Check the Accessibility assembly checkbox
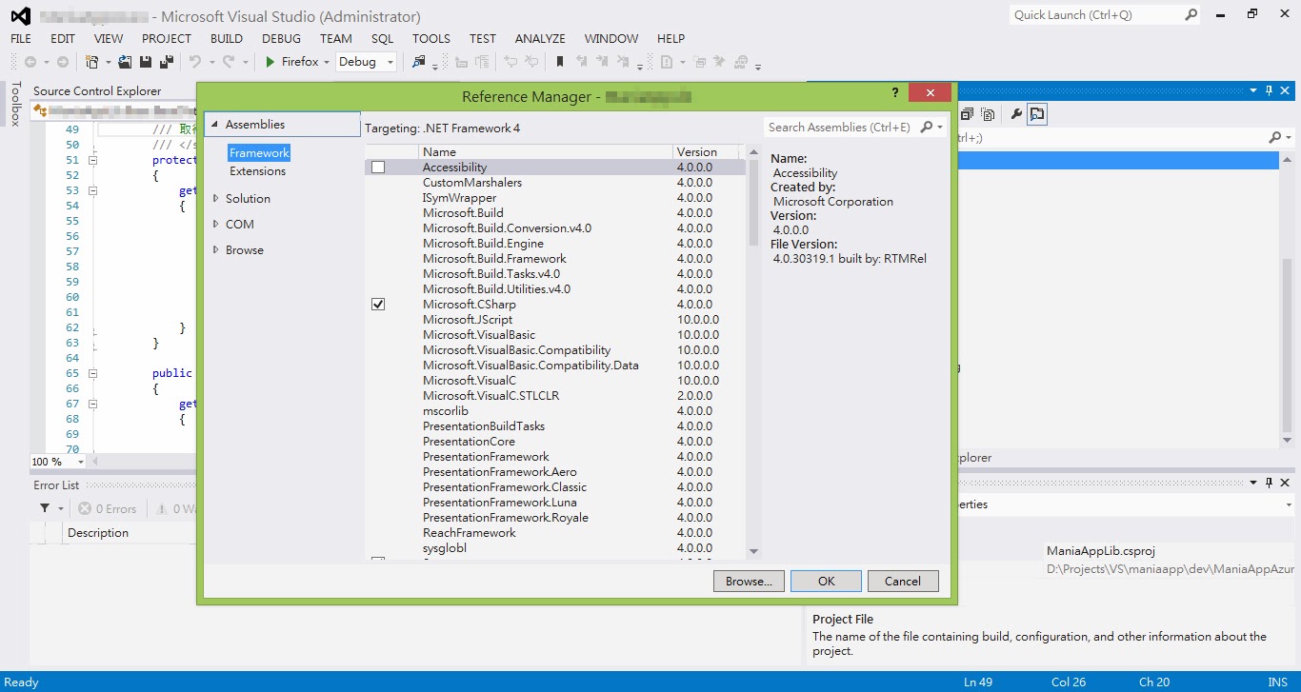Screen dimensions: 1301x692 pos(378,167)
